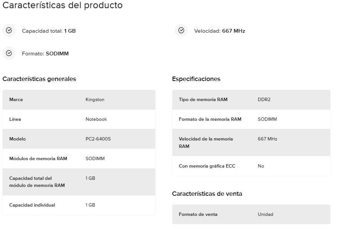Image resolution: width=337 pixels, height=230 pixels.
Task: Select the Capacidad total: 1 GB text
Action: [49, 31]
